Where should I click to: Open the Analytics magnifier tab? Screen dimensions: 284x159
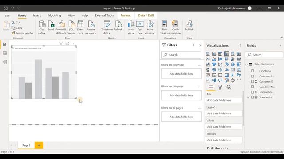229,87
